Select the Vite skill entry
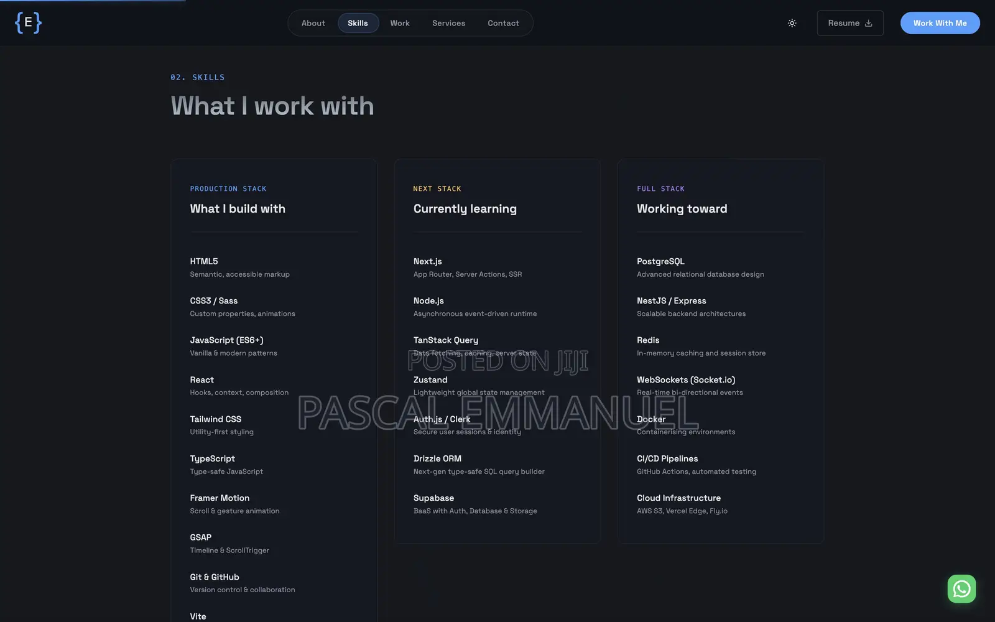Image resolution: width=995 pixels, height=622 pixels. pyautogui.click(x=198, y=616)
